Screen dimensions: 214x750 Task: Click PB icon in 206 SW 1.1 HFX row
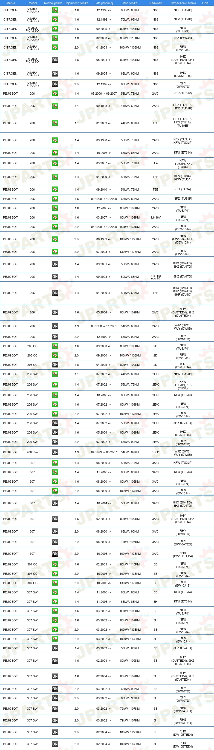(55, 374)
